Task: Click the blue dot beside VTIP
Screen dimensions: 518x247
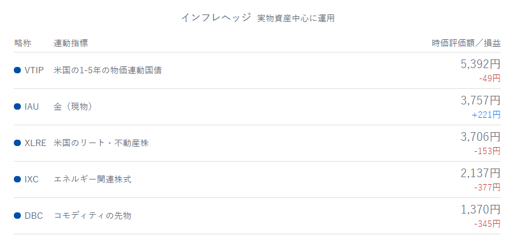Action: (17, 70)
